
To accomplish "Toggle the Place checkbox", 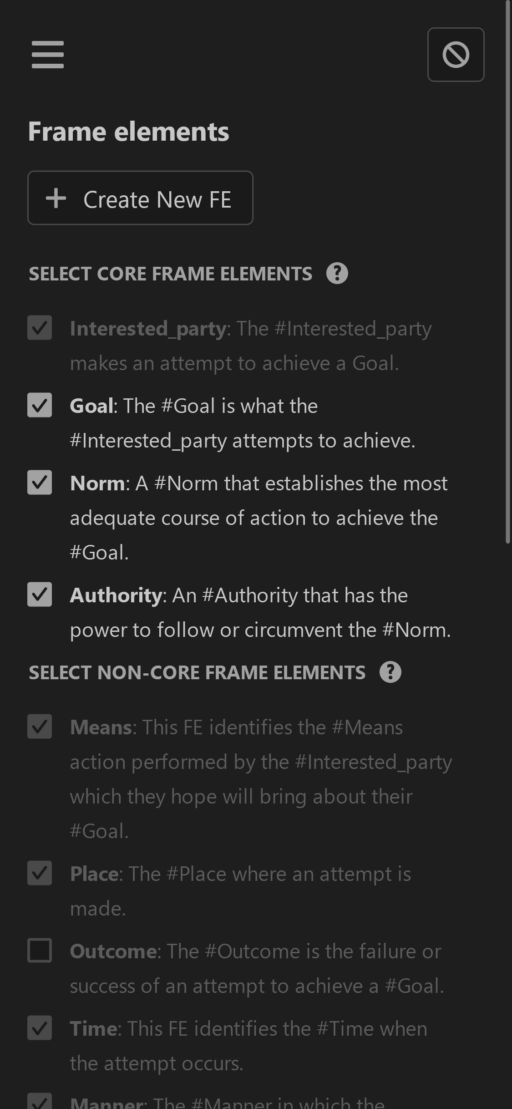I will point(40,873).
